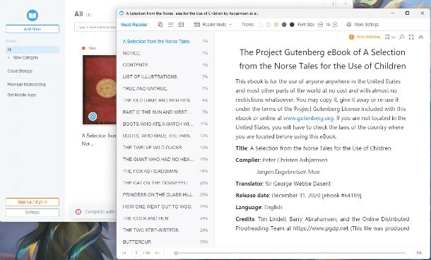Click the red alert icon beside Complete with
Image resolution: width=431 pixels, height=260 pixels.
[x=78, y=212]
